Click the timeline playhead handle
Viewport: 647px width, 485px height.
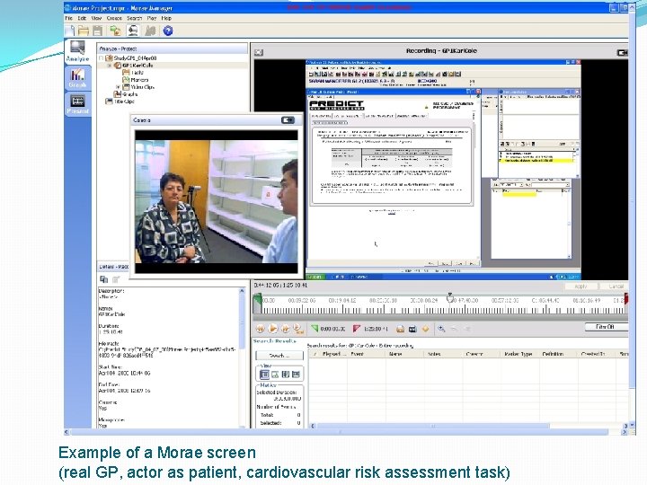click(x=450, y=298)
